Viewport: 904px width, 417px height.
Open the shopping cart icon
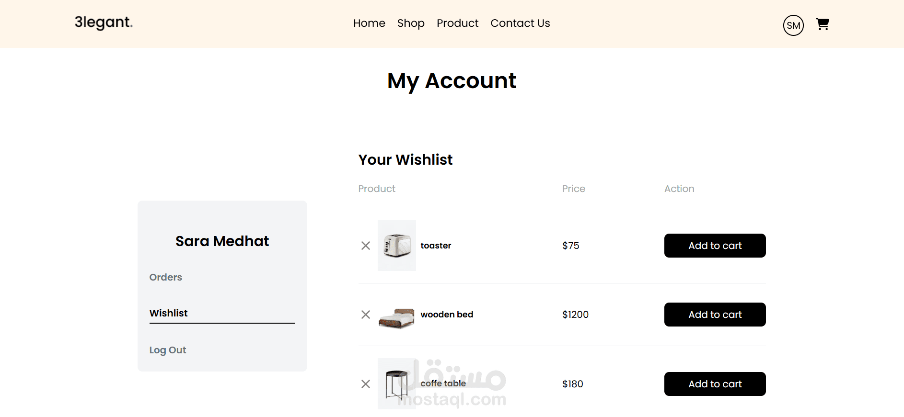(823, 24)
